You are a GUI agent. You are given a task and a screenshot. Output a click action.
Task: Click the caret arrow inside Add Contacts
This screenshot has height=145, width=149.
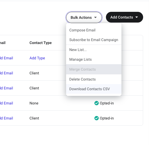pos(137,17)
